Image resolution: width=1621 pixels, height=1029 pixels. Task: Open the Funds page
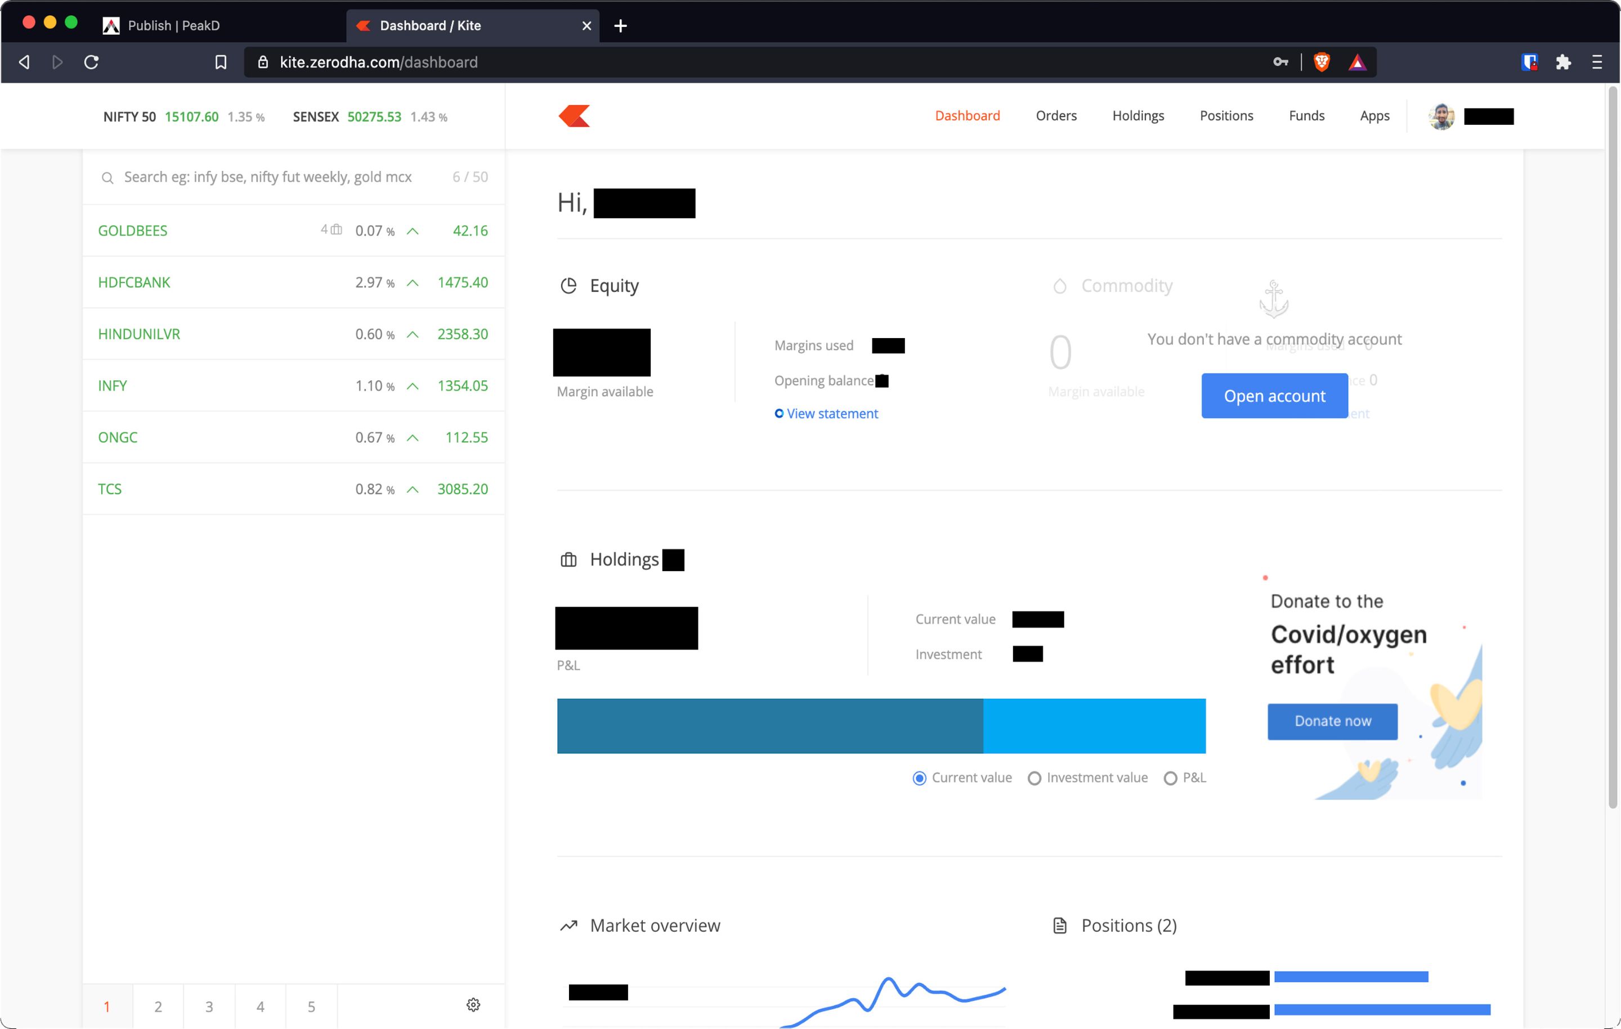point(1306,116)
